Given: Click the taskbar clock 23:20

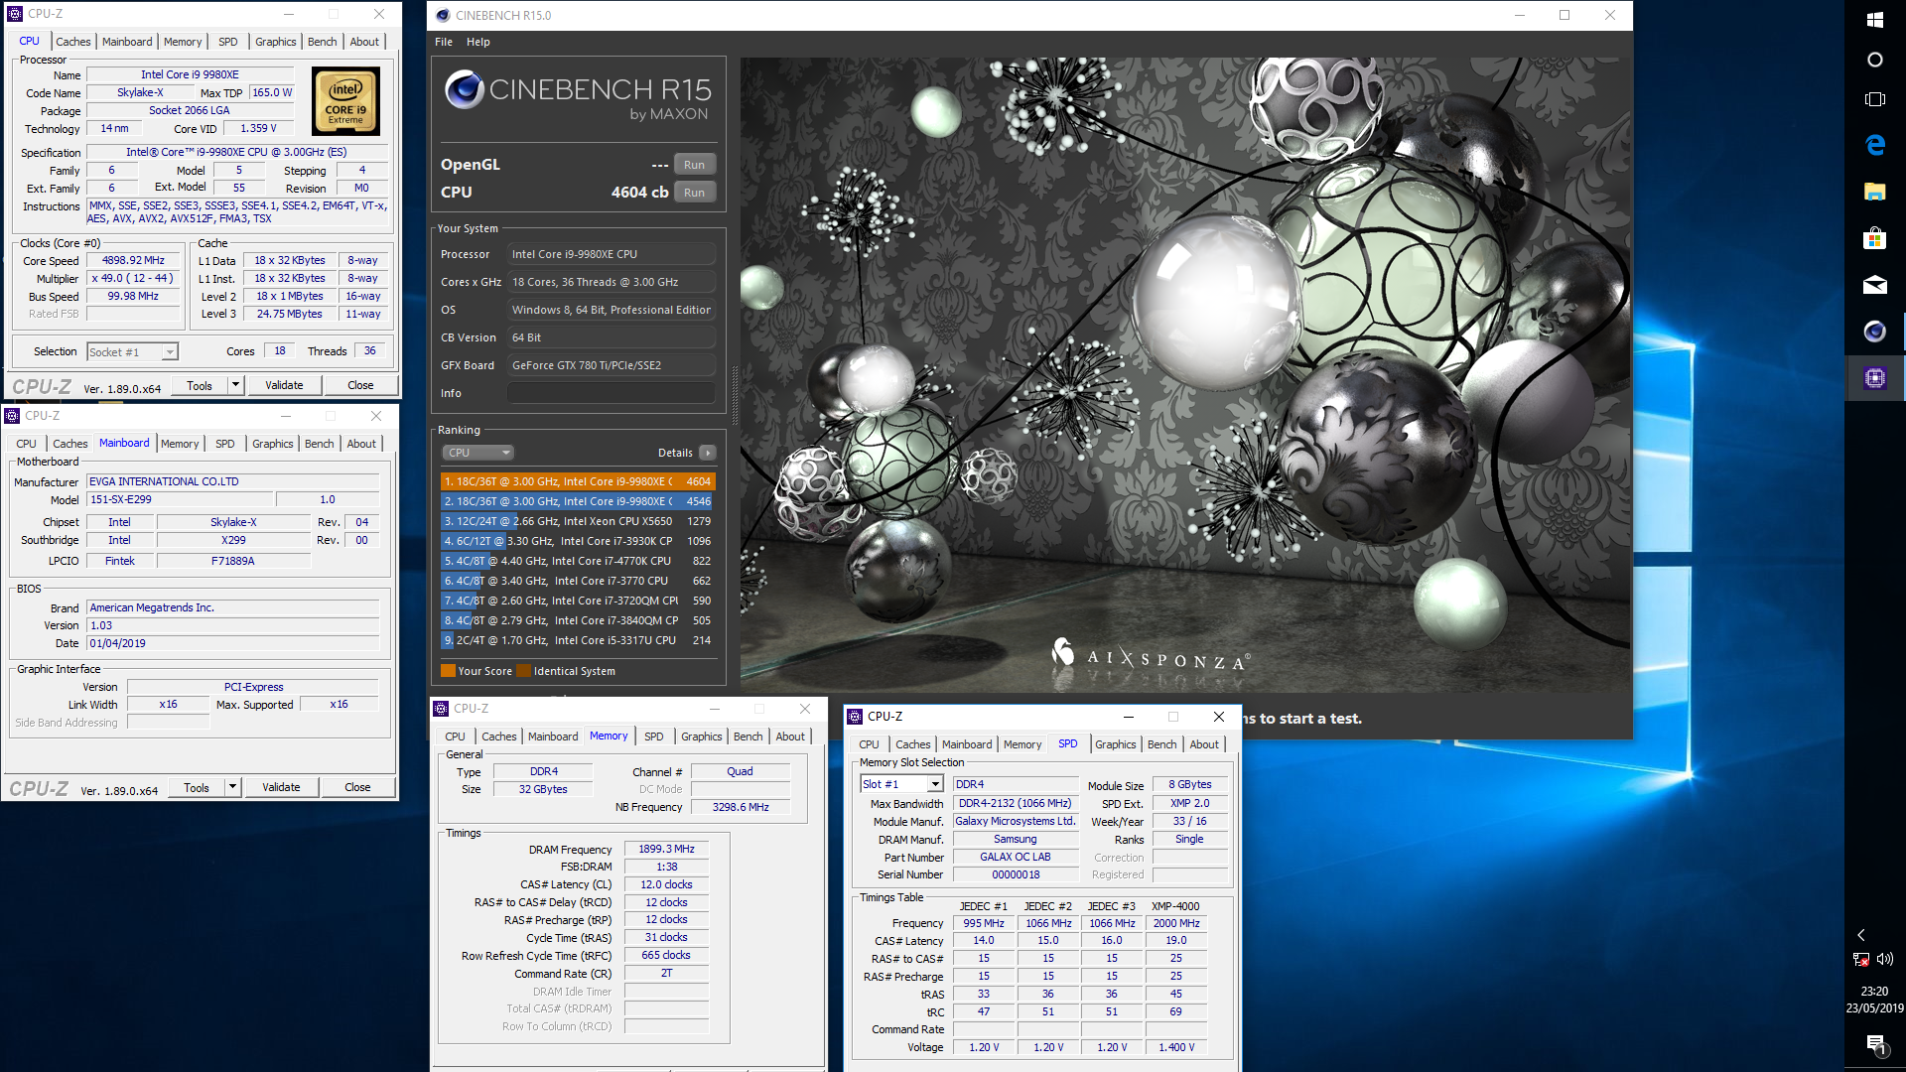Looking at the screenshot, I should [1874, 992].
